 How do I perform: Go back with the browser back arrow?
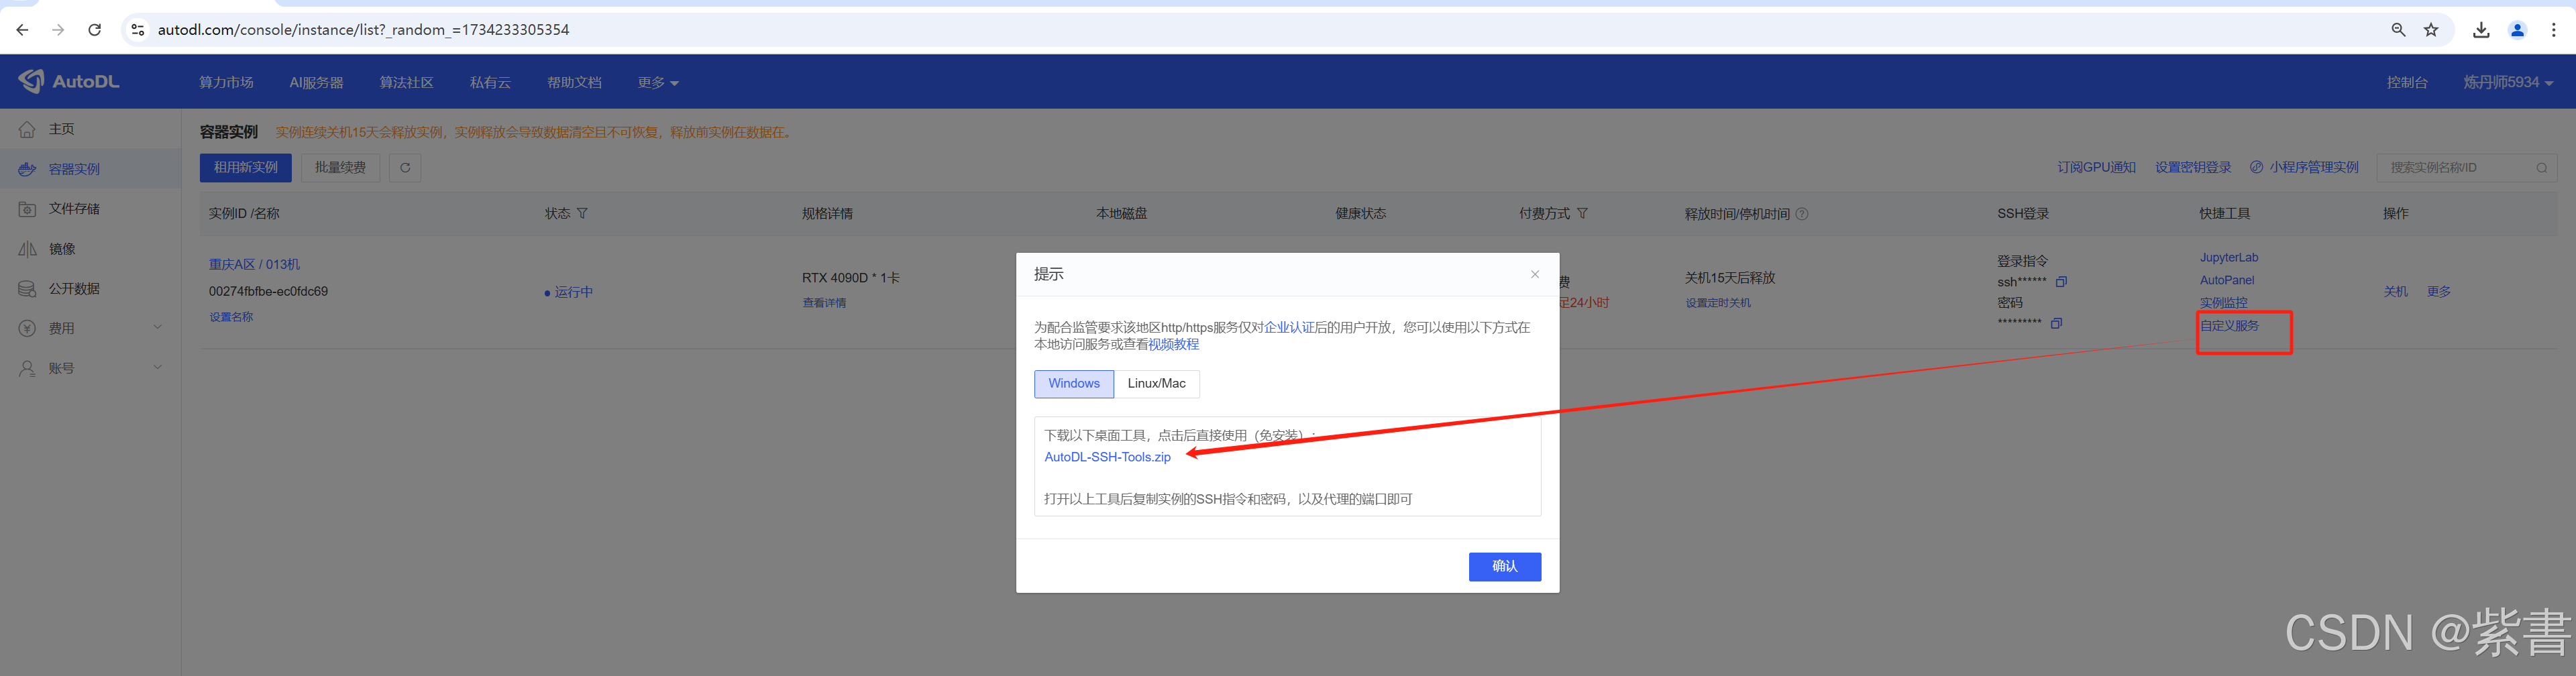pos(22,30)
